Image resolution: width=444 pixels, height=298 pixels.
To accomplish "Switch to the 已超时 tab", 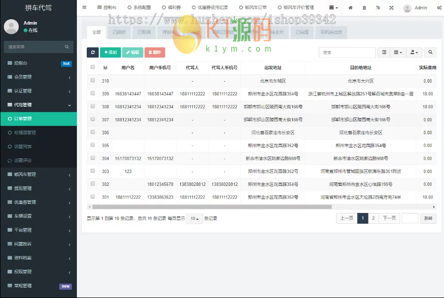I will click(x=119, y=32).
